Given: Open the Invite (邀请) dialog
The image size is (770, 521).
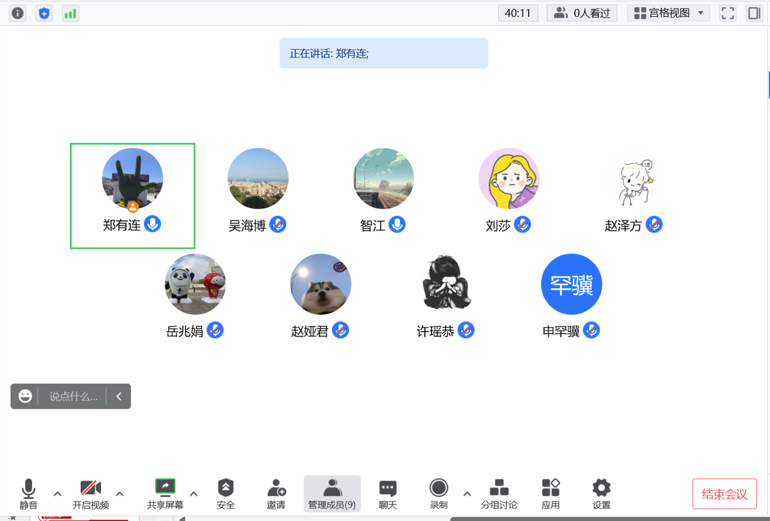Looking at the screenshot, I should coord(276,494).
